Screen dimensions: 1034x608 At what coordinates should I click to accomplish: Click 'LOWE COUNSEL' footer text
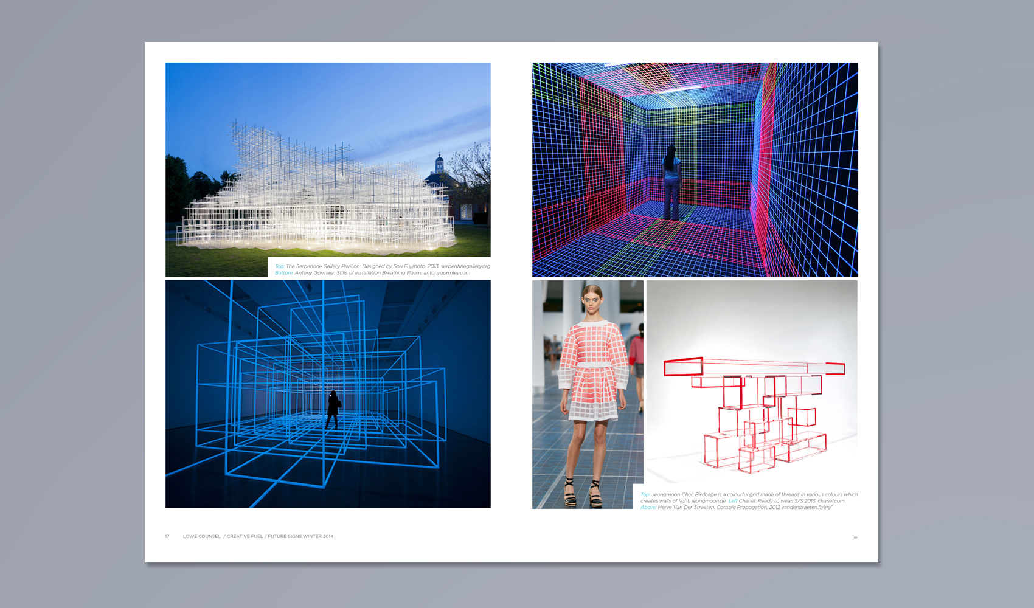pos(201,537)
